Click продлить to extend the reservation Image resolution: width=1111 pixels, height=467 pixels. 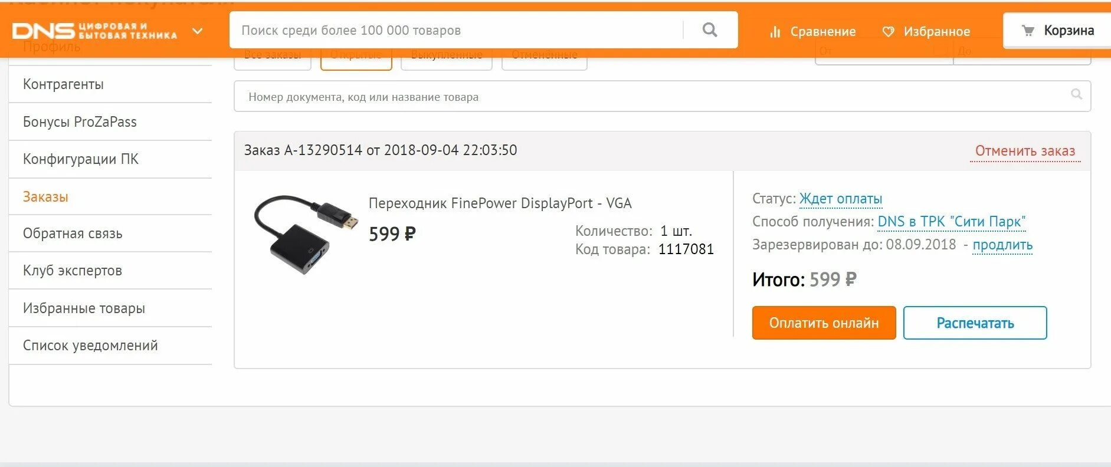pos(1002,245)
